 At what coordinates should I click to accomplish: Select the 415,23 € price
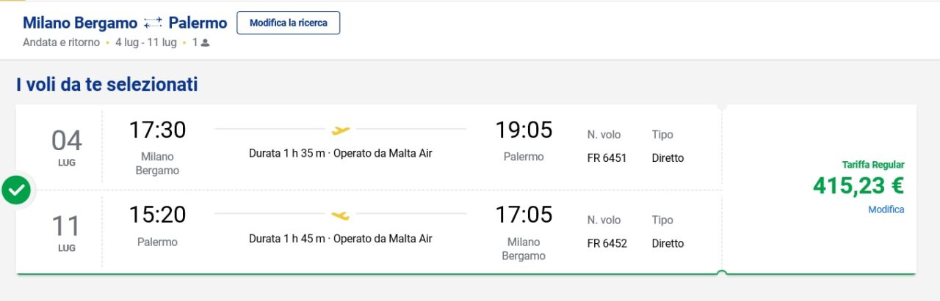[x=858, y=186]
